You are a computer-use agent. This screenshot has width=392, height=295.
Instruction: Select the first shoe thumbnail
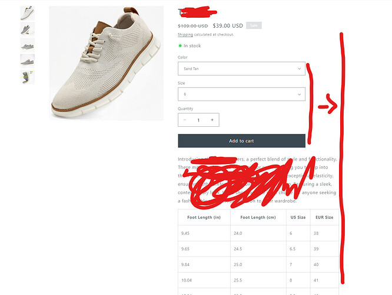pos(27,13)
